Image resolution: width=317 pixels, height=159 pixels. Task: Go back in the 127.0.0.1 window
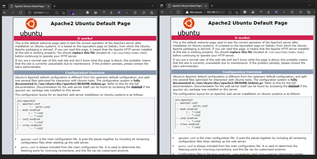(5, 12)
